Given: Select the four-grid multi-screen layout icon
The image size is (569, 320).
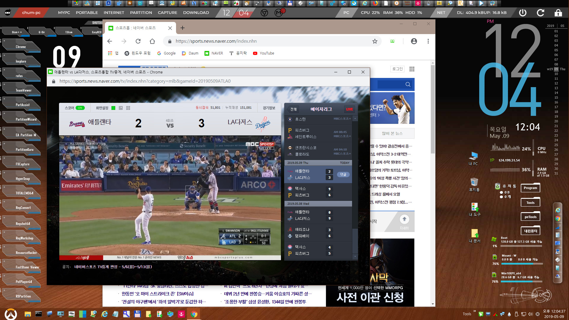Looking at the screenshot, I should tap(128, 108).
